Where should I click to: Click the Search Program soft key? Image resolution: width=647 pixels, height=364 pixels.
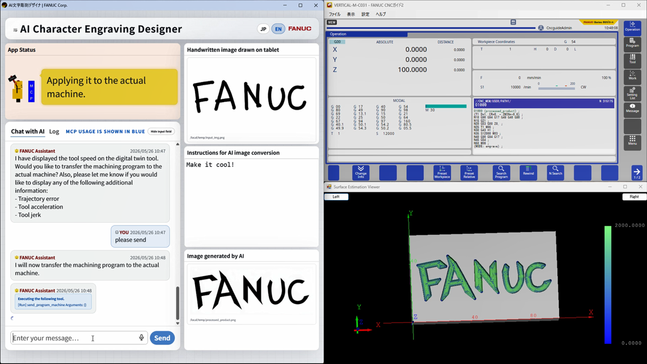[501, 173]
